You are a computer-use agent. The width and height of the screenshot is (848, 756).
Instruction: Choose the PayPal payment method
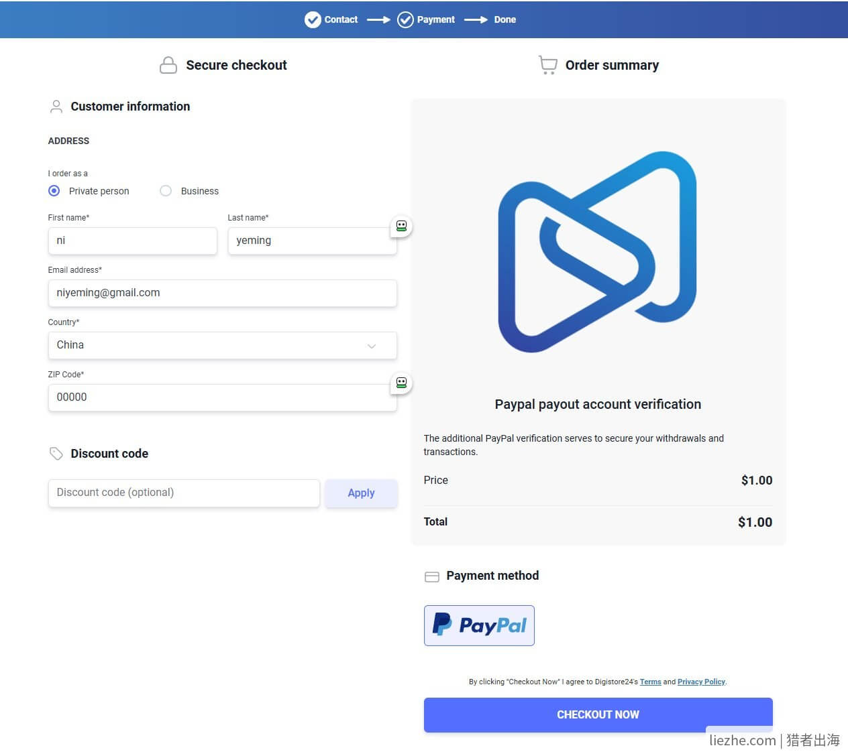coord(479,625)
